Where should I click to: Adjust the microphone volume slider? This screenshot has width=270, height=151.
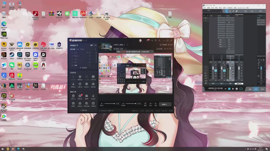[x=109, y=104]
